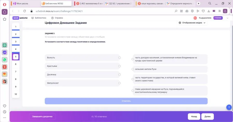Screen dimensions: 233x122
Task: Open history clock in sidebar
Action: pyautogui.click(x=5, y=112)
